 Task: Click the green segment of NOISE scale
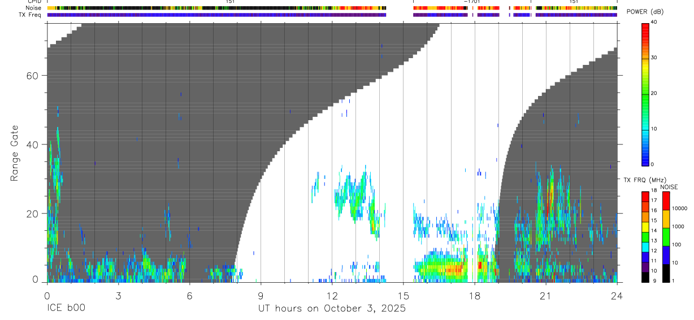(x=666, y=236)
